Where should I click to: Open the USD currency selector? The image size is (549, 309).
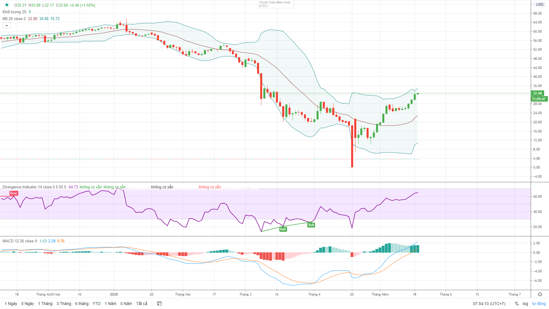pos(540,4)
